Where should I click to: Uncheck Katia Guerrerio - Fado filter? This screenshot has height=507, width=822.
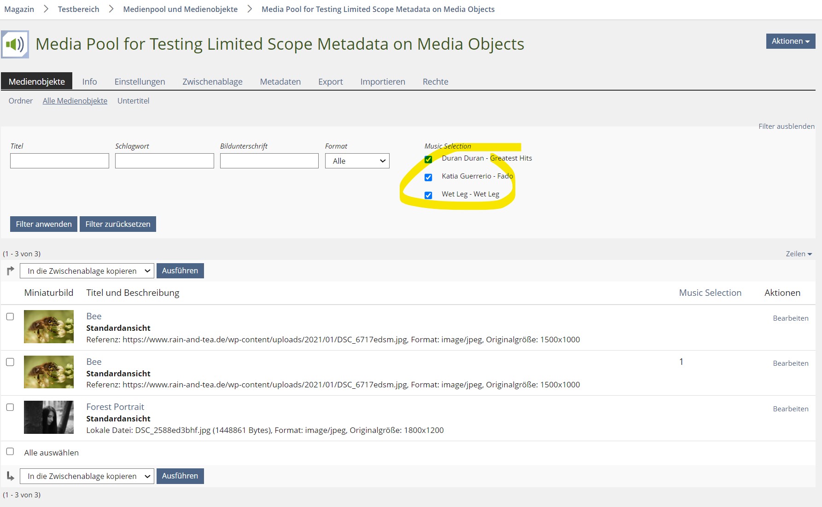428,177
